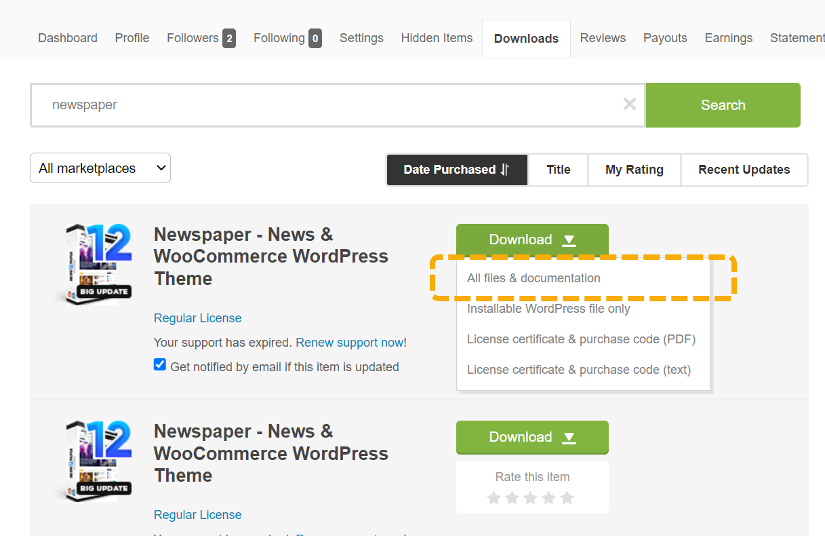
Task: Open the first Newspaper theme thumbnail
Action: coord(92,264)
